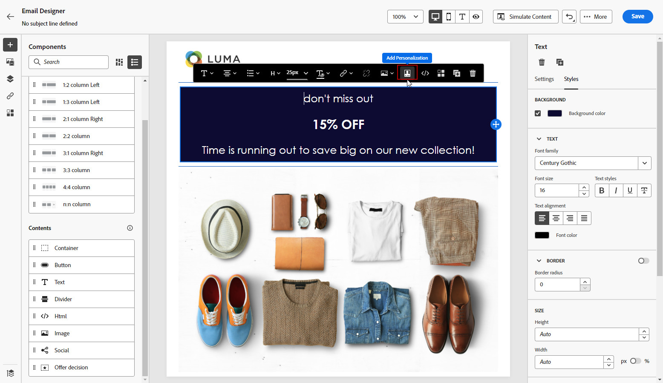The height and width of the screenshot is (383, 663).
Task: Open the layers stack icon in left rail
Action: tap(10, 79)
